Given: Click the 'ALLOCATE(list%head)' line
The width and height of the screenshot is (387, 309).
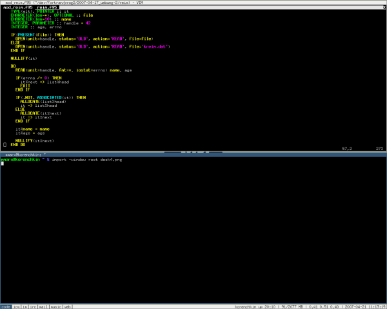Looking at the screenshot, I should [43, 102].
